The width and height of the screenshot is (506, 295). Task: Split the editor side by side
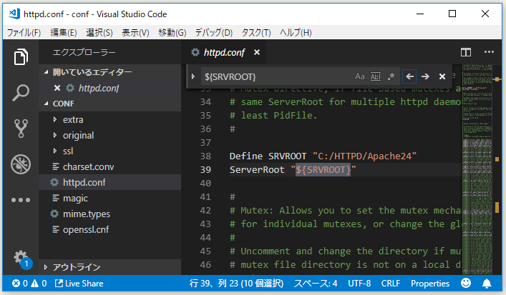(466, 52)
